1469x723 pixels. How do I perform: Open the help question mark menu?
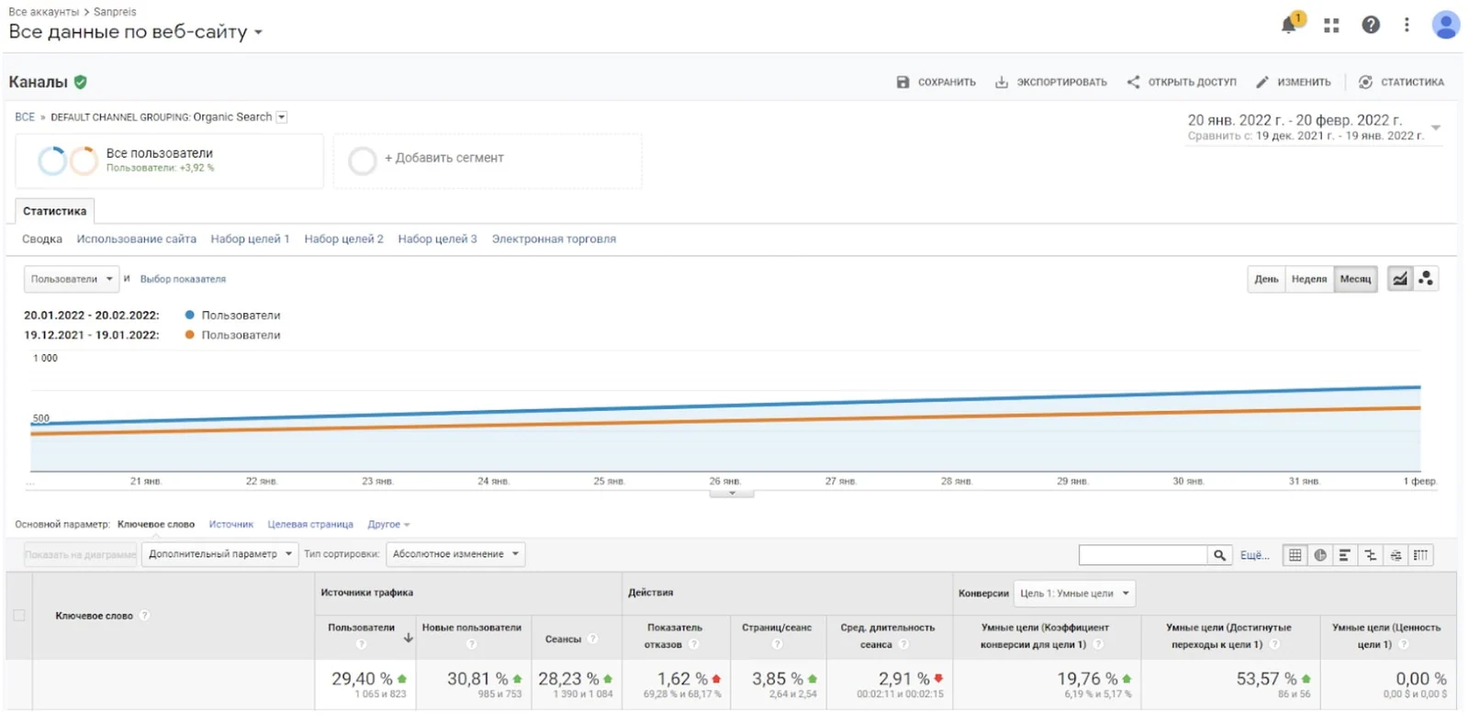point(1371,25)
